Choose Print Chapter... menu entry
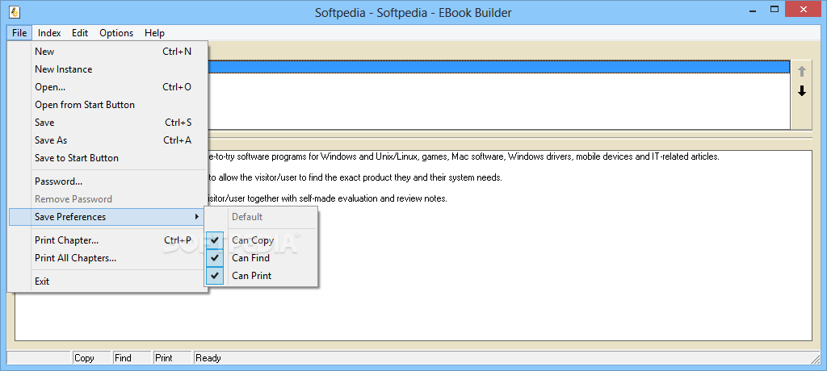 tap(107, 240)
